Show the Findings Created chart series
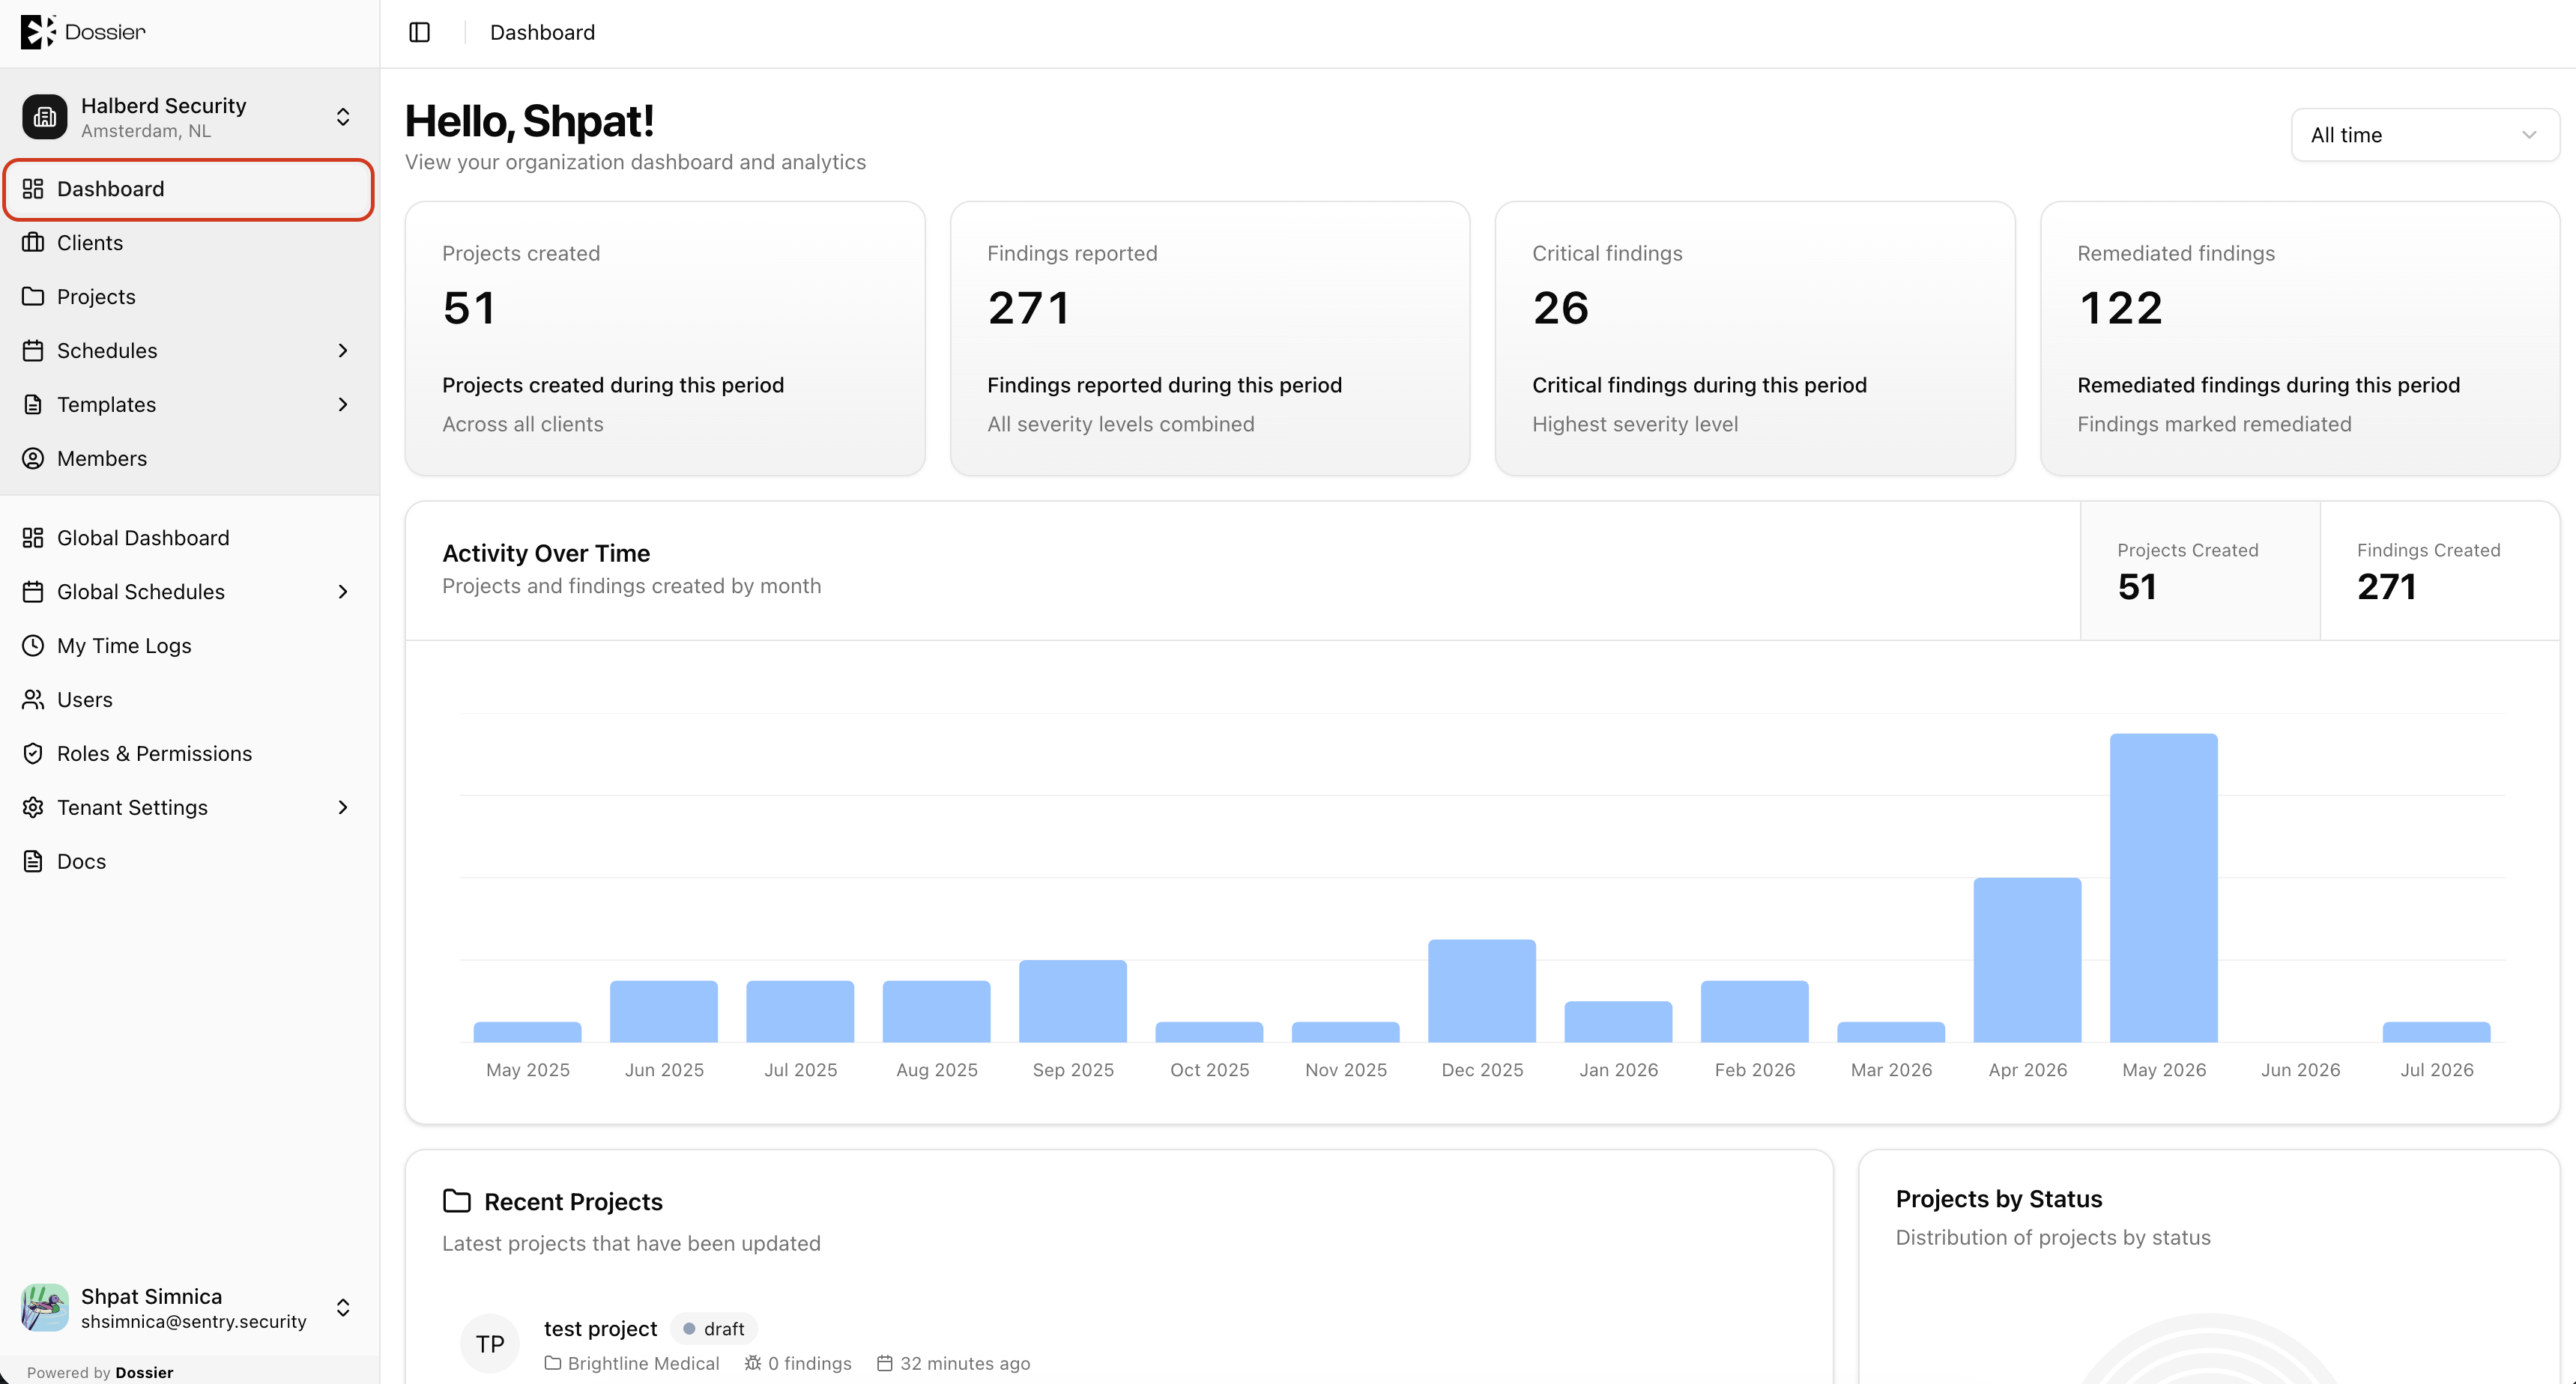Screen dimensions: 2576x1384 point(2440,571)
